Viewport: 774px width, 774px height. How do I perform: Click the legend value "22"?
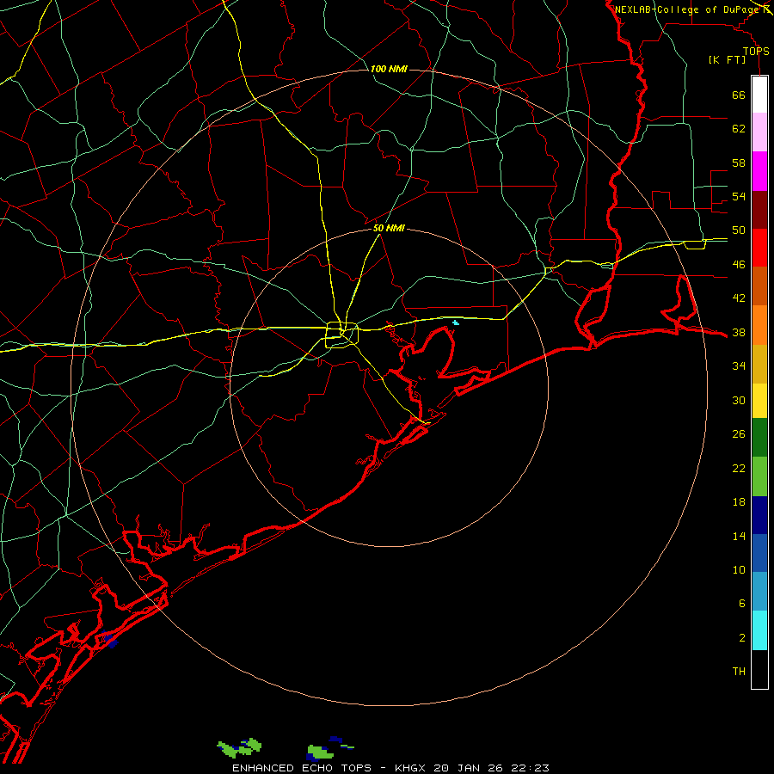[739, 468]
